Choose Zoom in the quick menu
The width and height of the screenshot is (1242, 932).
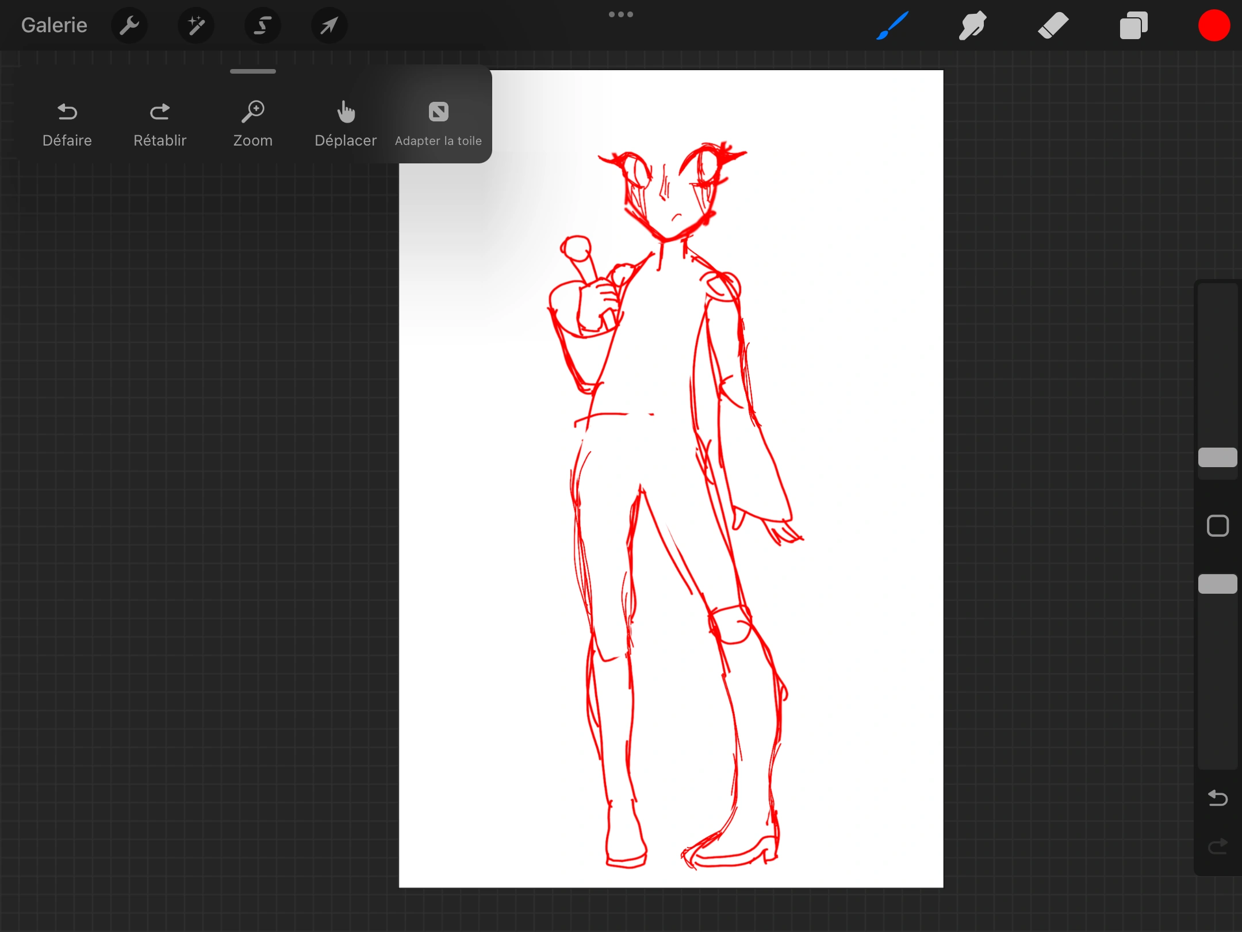pos(253,124)
